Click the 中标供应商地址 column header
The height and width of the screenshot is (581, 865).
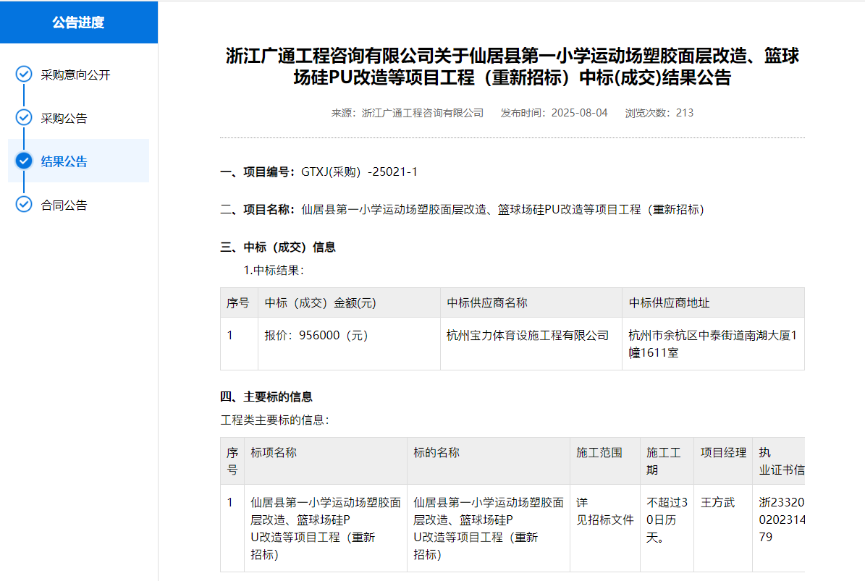(x=669, y=303)
